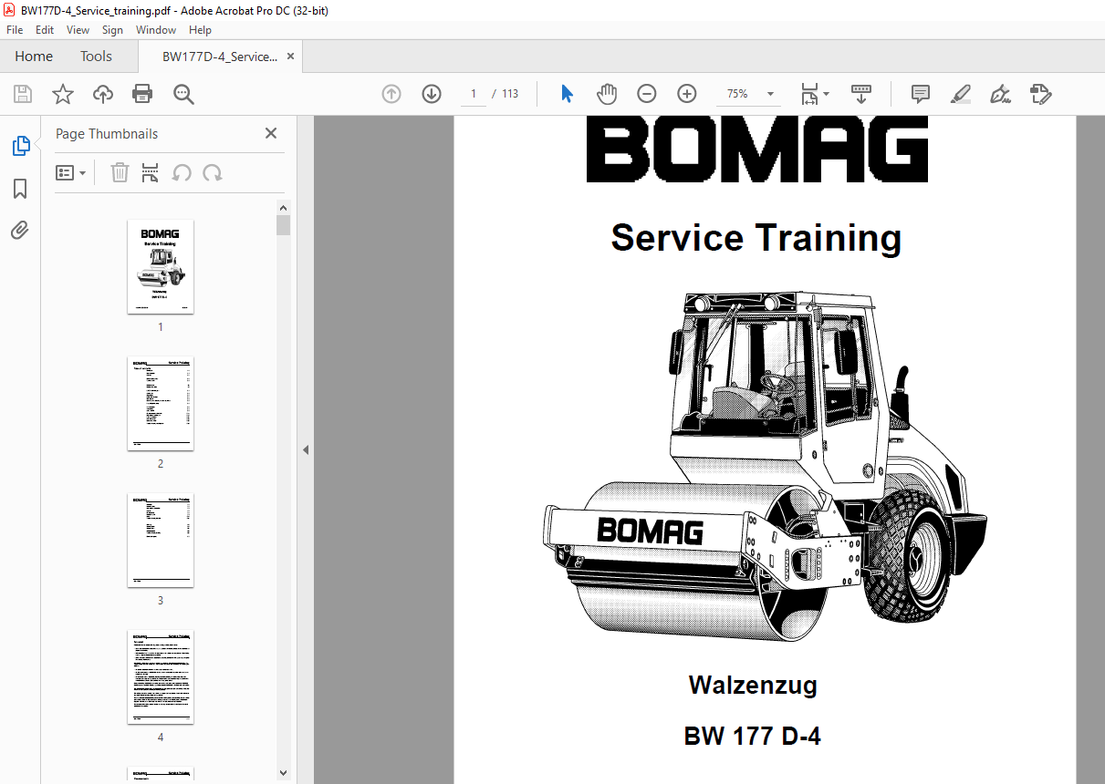The width and height of the screenshot is (1105, 784).
Task: Print the document using printer icon
Action: 142,94
